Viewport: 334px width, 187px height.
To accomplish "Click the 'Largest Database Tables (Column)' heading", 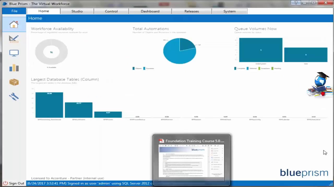I will 65,79.
